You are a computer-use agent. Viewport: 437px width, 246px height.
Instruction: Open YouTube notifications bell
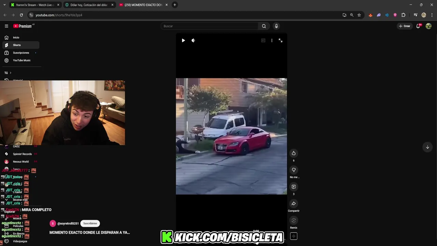(418, 26)
